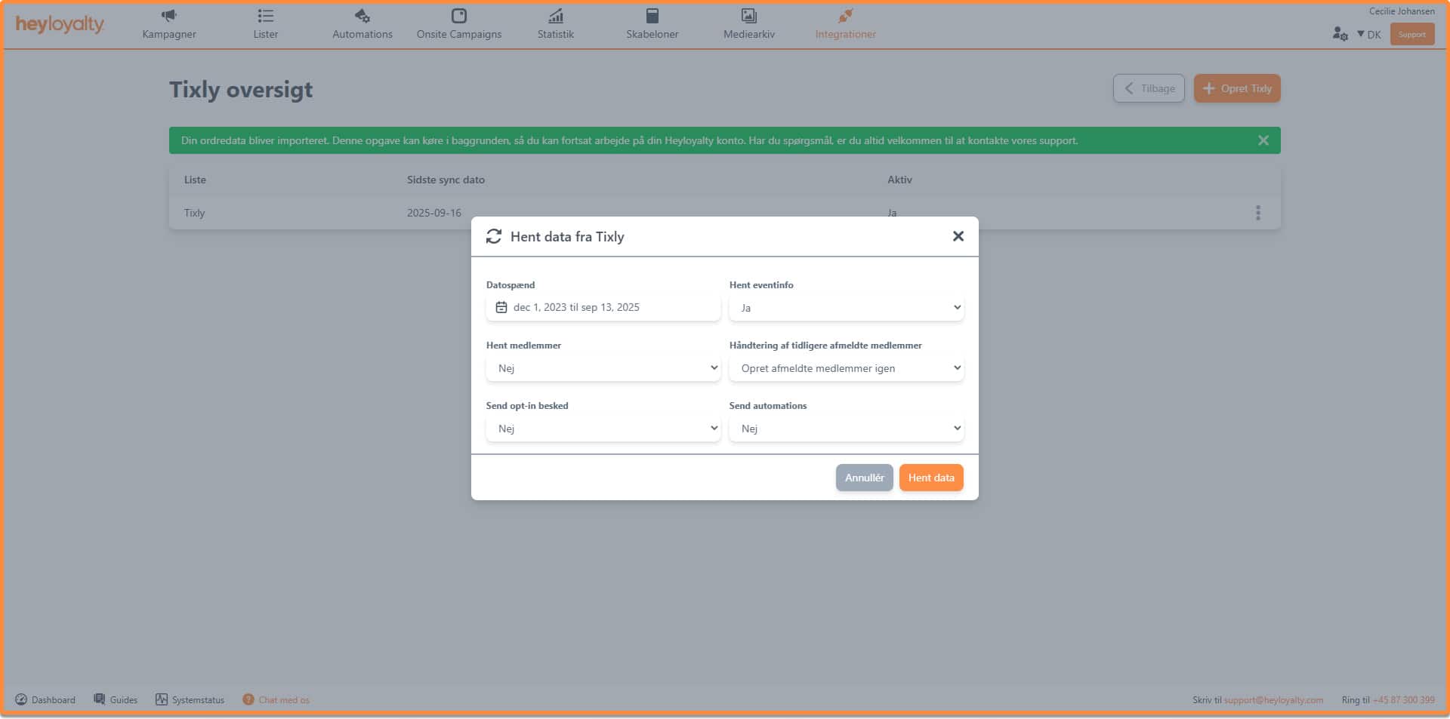Click the user settings icon near DK
Viewport: 1450px width, 719px height.
tap(1340, 34)
